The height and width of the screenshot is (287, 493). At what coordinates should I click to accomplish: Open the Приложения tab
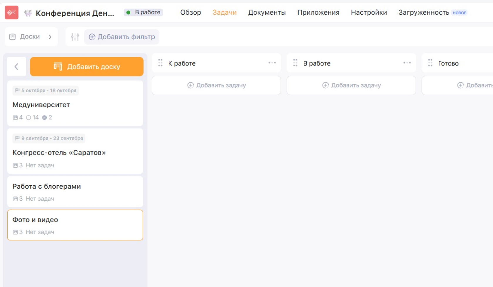point(318,12)
